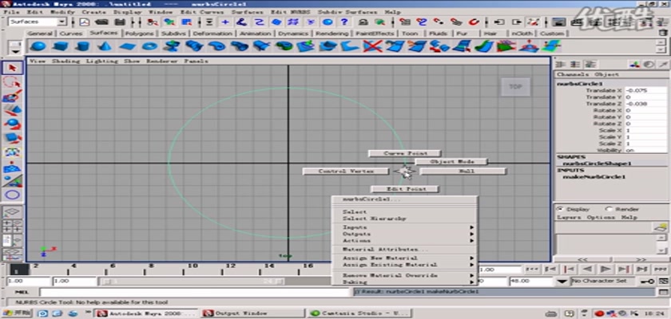The height and width of the screenshot is (319, 671).
Task: Select the Render radio button
Action: 609,209
